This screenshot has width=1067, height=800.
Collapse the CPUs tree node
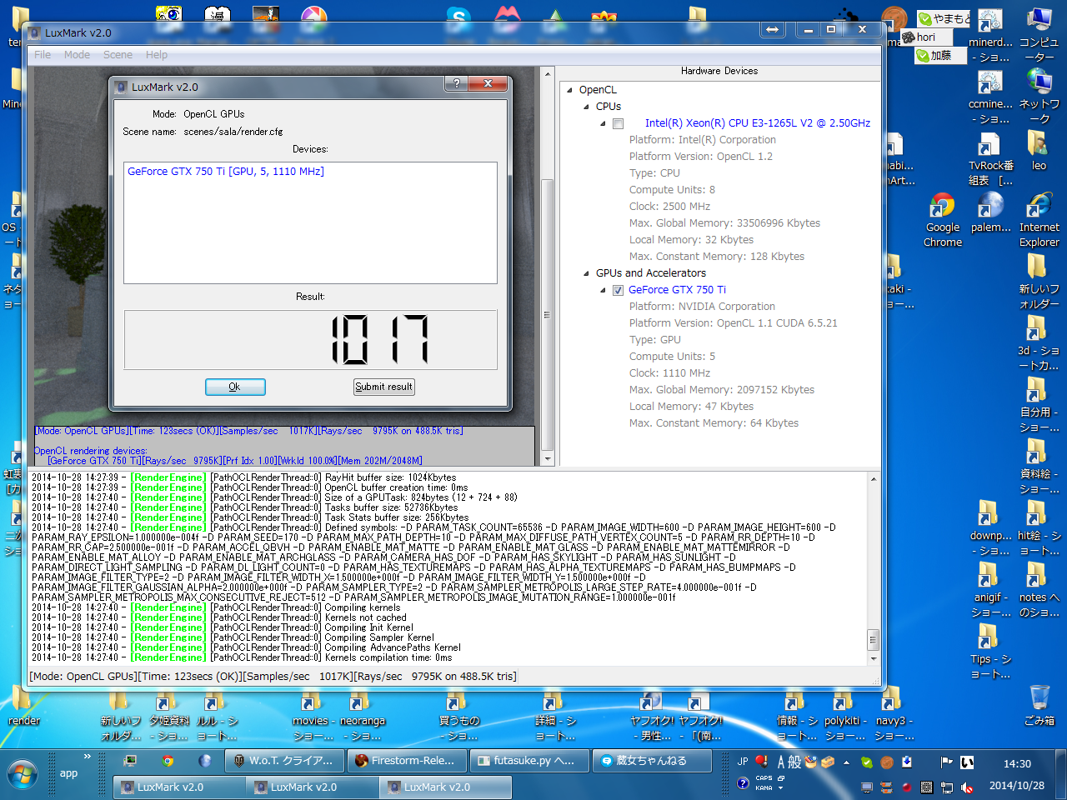586,107
